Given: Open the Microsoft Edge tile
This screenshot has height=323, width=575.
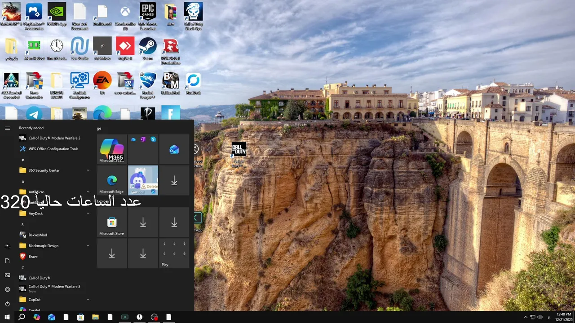Looking at the screenshot, I should tap(112, 180).
